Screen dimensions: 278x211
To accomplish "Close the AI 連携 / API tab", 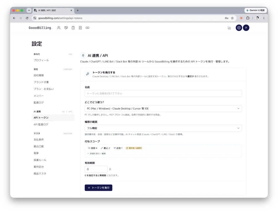I will click(71, 11).
